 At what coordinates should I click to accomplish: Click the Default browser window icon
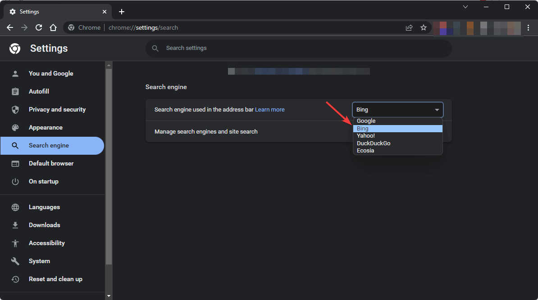click(15, 164)
